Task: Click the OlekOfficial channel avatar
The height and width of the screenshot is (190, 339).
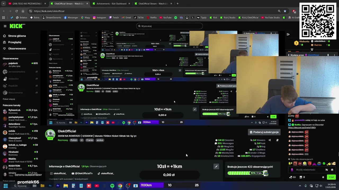Action: (50, 134)
